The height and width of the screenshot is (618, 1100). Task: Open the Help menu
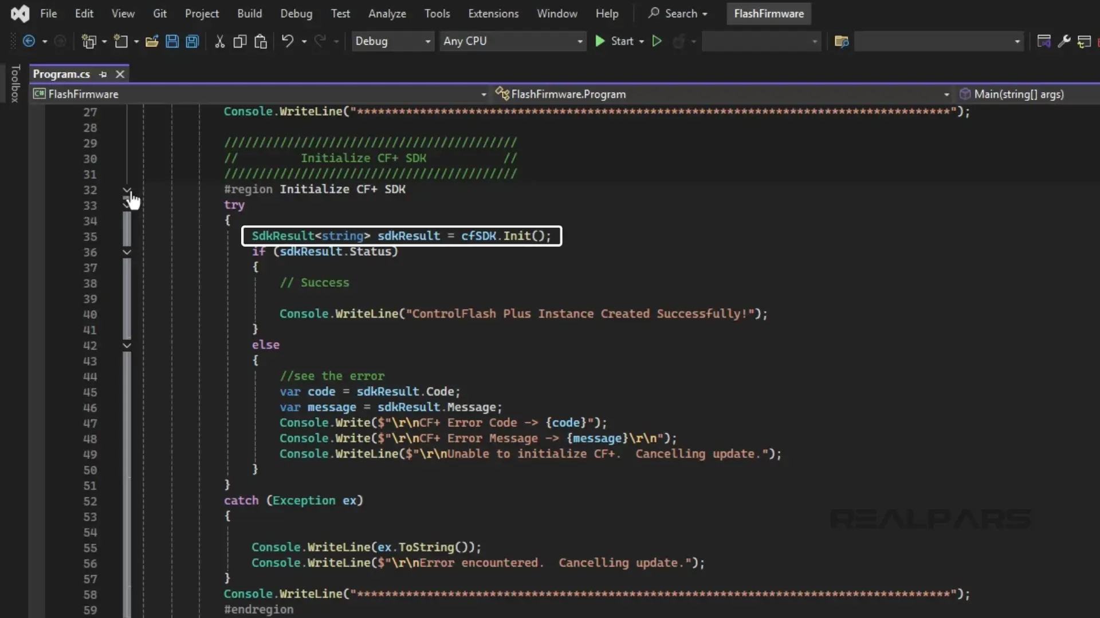click(x=607, y=13)
